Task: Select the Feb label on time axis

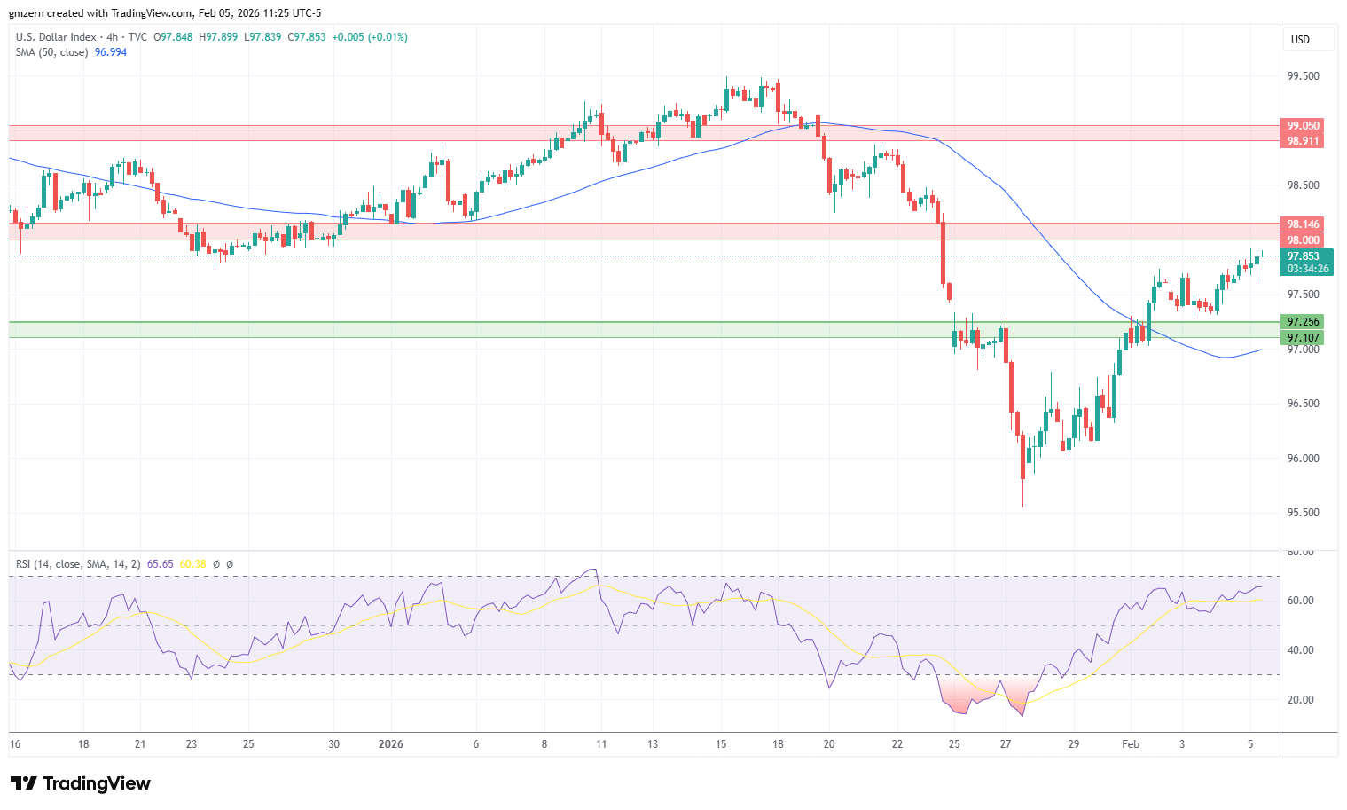Action: click(1131, 744)
